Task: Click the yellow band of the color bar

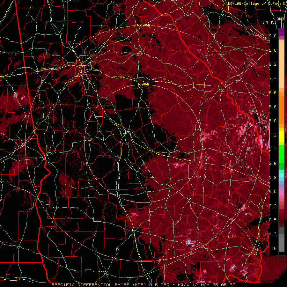Action: coord(282,136)
